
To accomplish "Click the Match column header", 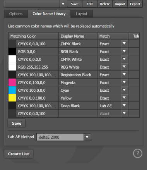I will pos(113,36).
